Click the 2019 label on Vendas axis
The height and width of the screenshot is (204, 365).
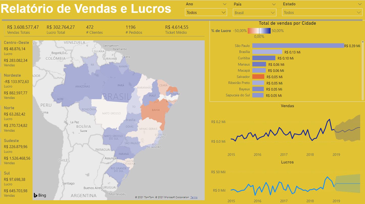pyautogui.click(x=336, y=155)
